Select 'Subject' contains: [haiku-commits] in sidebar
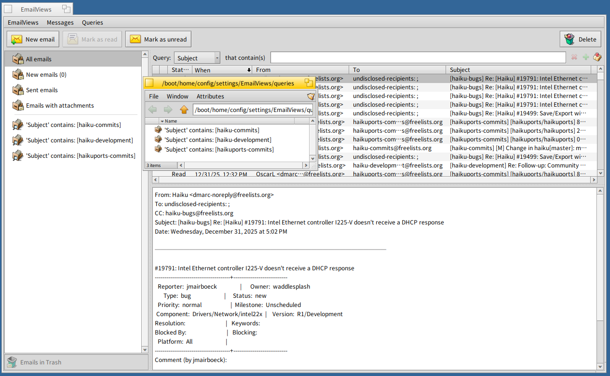The image size is (610, 376). click(73, 125)
